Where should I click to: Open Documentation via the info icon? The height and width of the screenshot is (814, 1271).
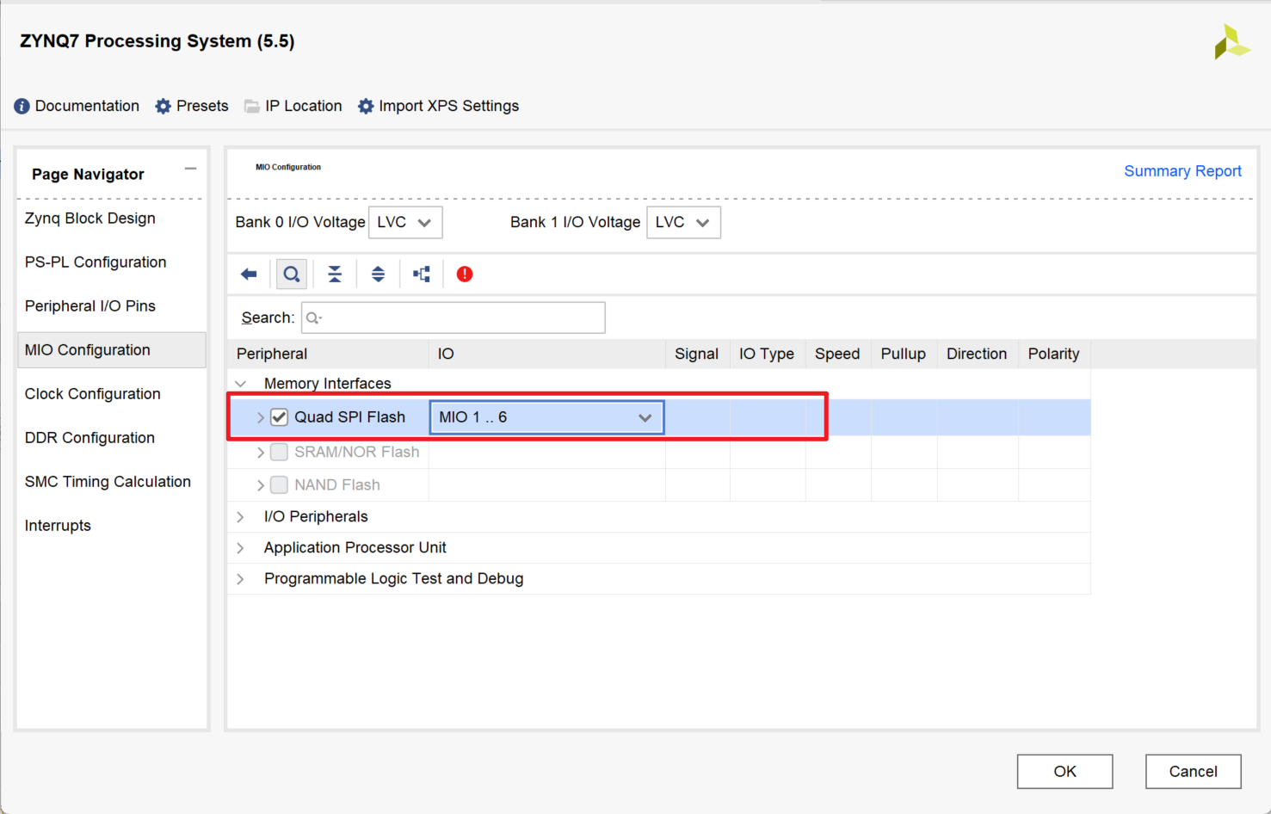(x=22, y=106)
